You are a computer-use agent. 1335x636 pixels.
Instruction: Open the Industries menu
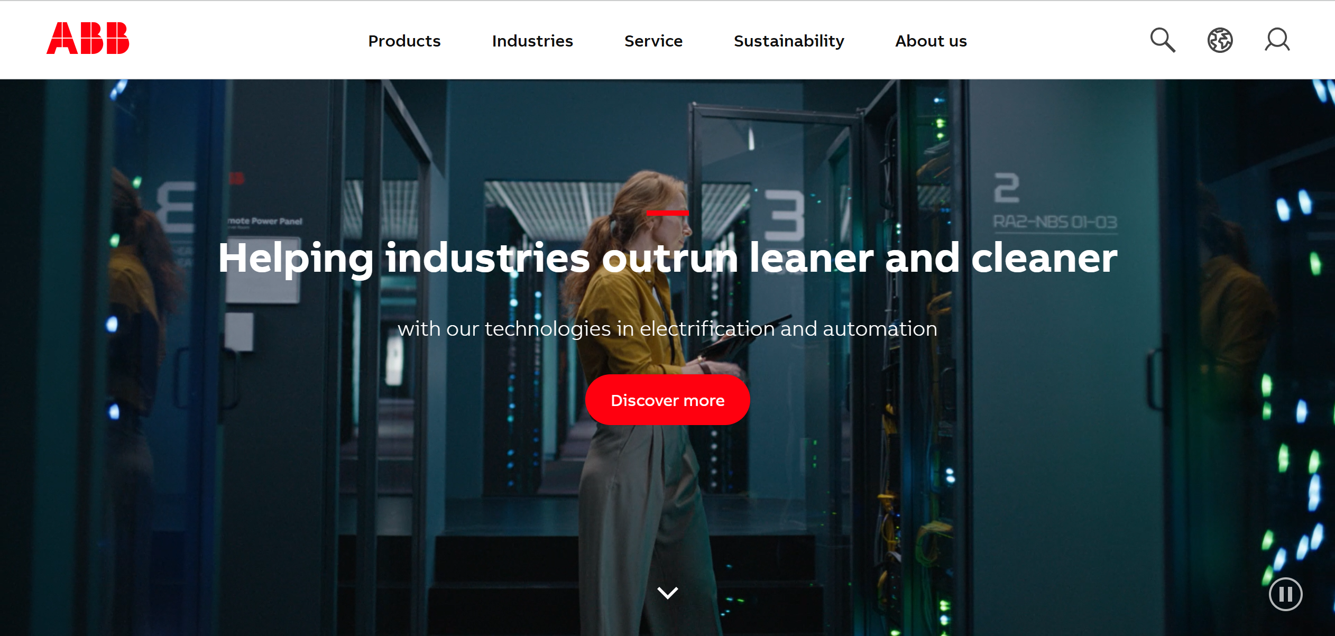[x=532, y=41]
